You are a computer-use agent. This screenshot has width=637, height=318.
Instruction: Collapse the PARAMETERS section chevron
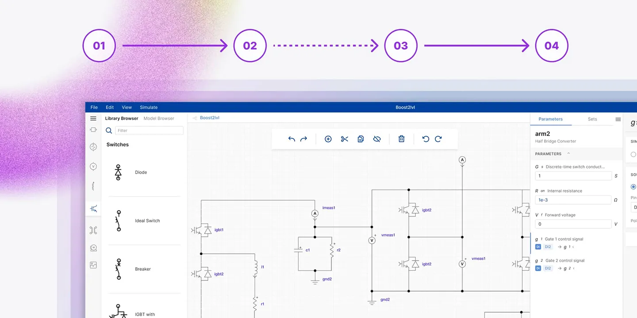click(568, 154)
